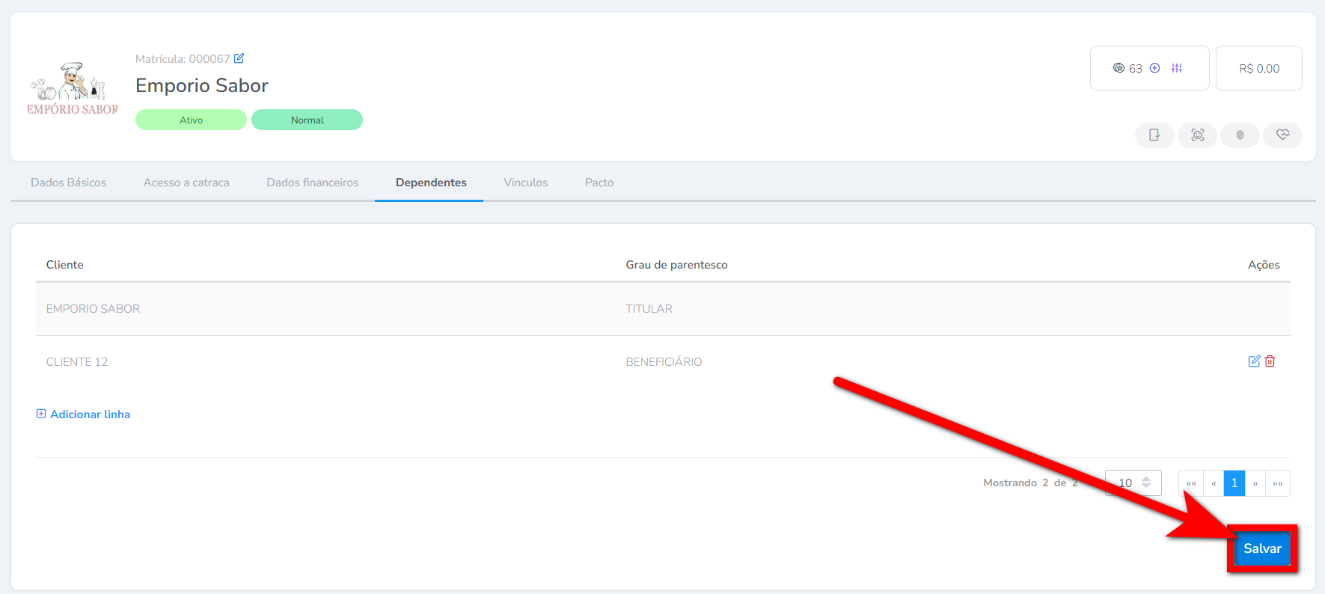Open the points adjustment sliders icon
The width and height of the screenshot is (1325, 594).
(1177, 68)
